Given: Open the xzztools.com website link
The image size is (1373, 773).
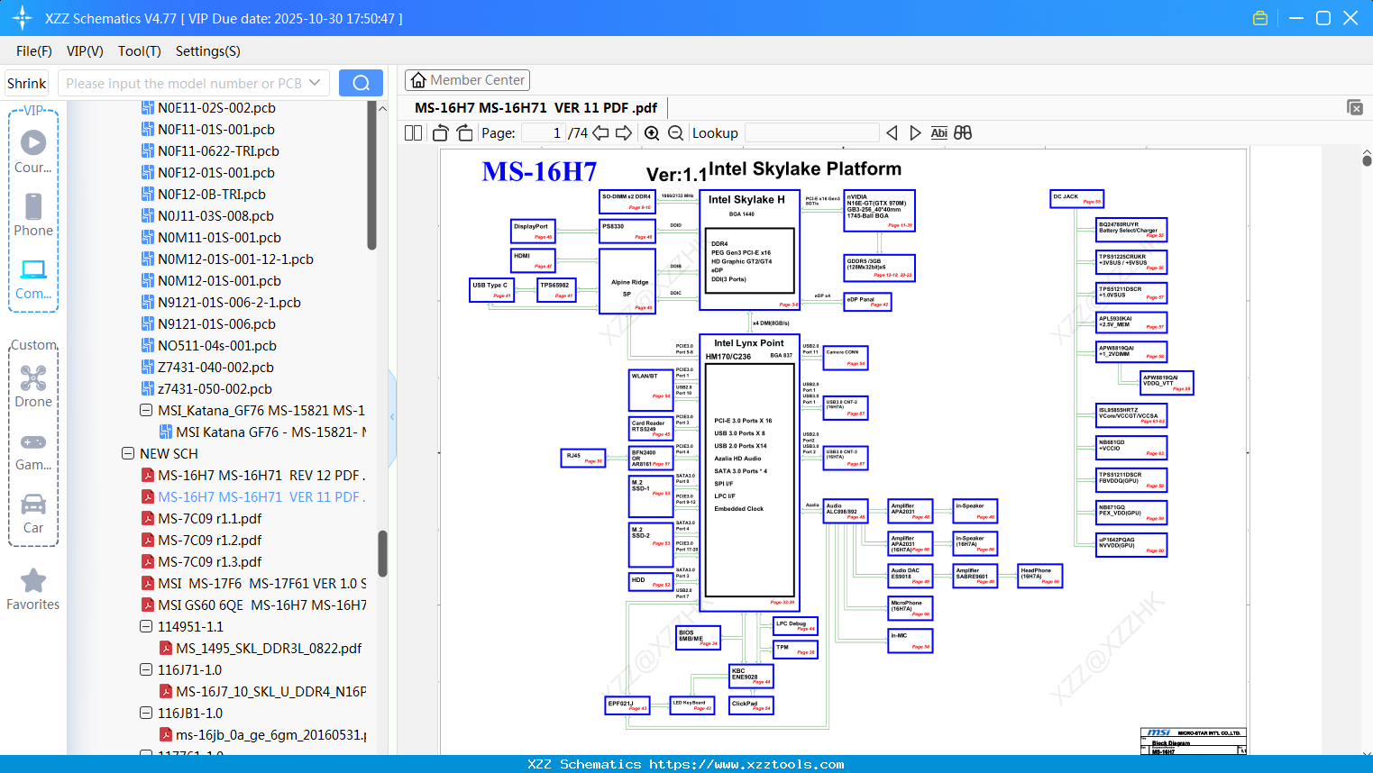Looking at the screenshot, I should click(746, 764).
